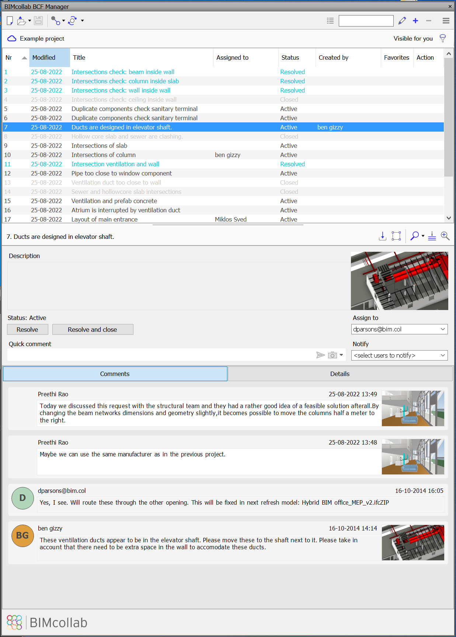Click the connect nodes icon in the toolbar

tap(55, 21)
